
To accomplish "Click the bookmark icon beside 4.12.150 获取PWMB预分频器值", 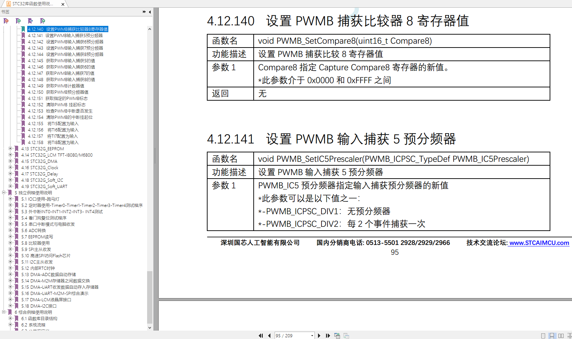I will tap(23, 92).
